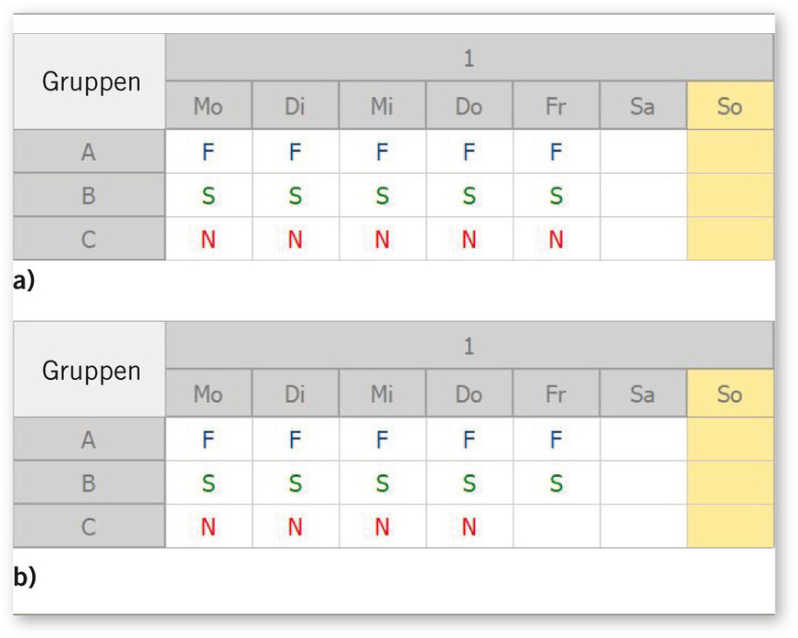Click empty Friday cell for group C in table b)
The image size is (798, 638).
tap(555, 526)
